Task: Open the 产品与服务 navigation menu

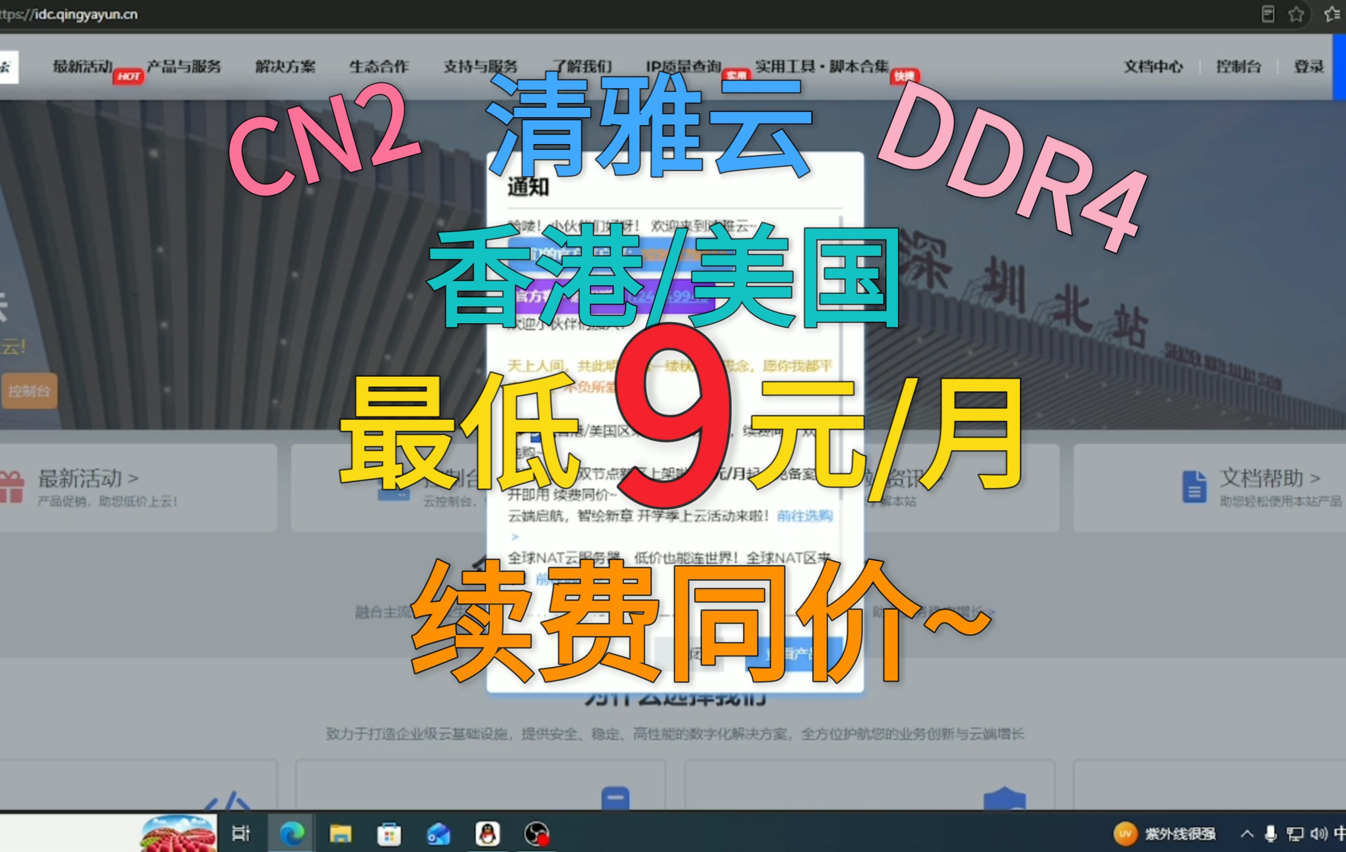Action: coord(184,66)
